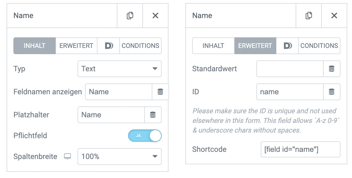Click the Shortcode field with [field id="name"]
This screenshot has height=178, width=352.
[x=300, y=149]
